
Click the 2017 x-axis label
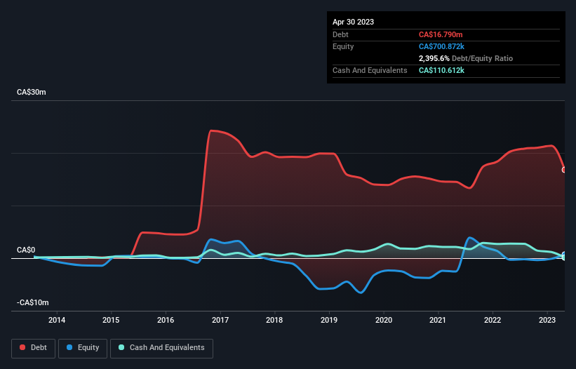pos(220,320)
